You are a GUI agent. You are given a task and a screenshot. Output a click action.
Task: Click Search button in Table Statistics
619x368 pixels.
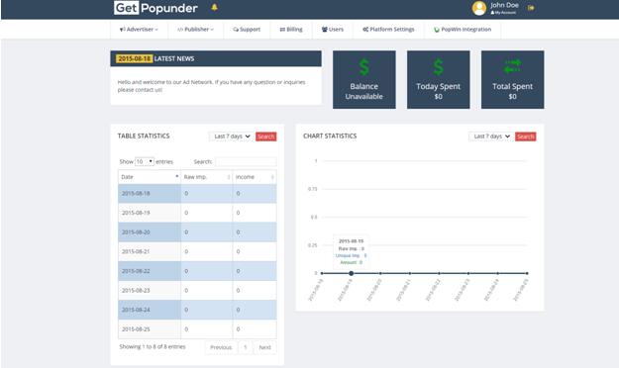[x=266, y=137]
